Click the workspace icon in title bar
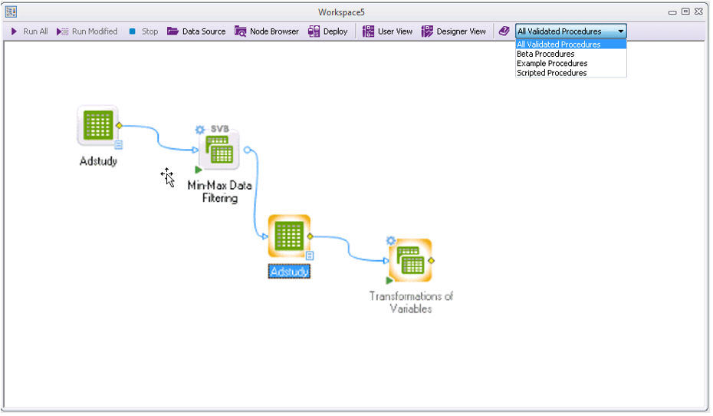Screen dimensions: 713x416 coord(11,12)
